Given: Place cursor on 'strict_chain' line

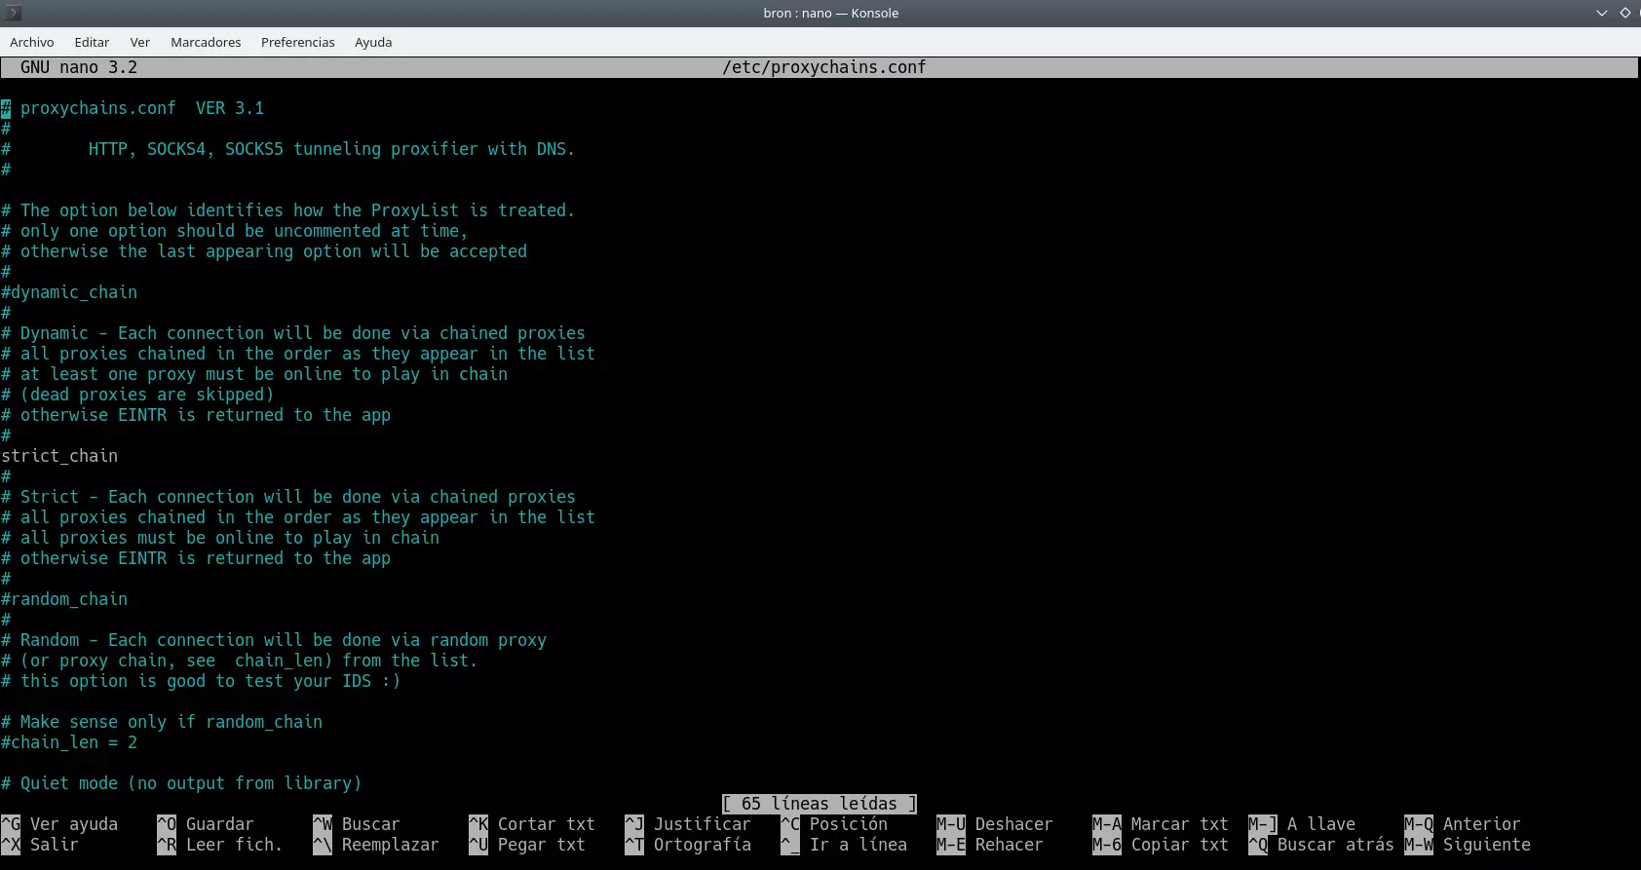Looking at the screenshot, I should tap(59, 456).
